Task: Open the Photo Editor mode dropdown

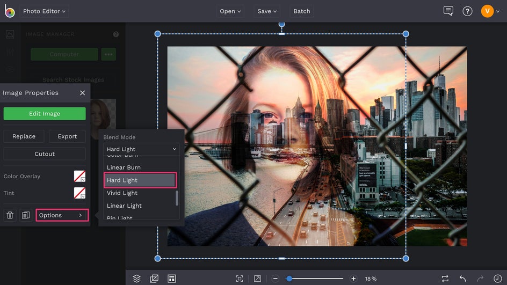Action: click(44, 11)
